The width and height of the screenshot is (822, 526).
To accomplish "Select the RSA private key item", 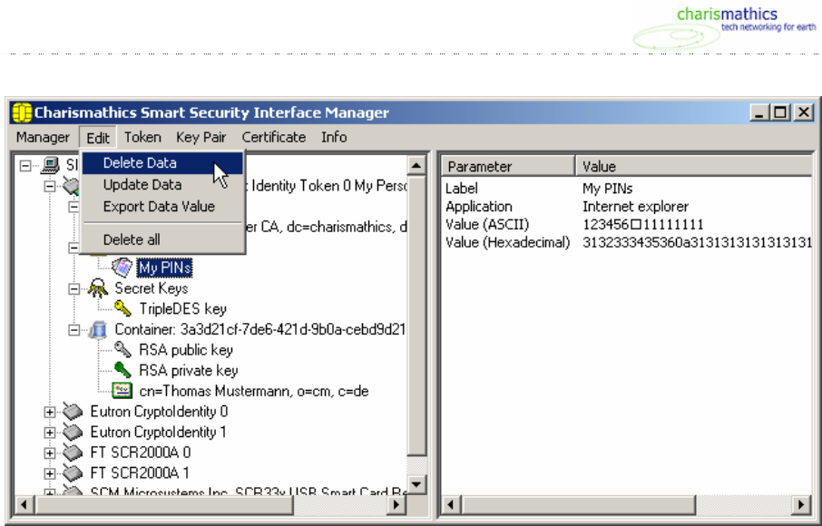I will (x=188, y=370).
